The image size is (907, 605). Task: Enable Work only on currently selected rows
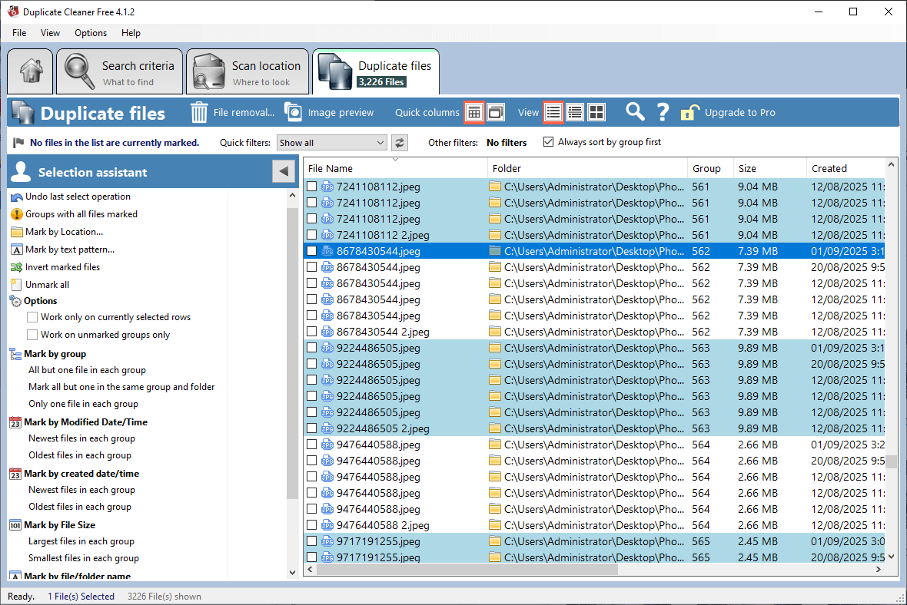pyautogui.click(x=32, y=317)
